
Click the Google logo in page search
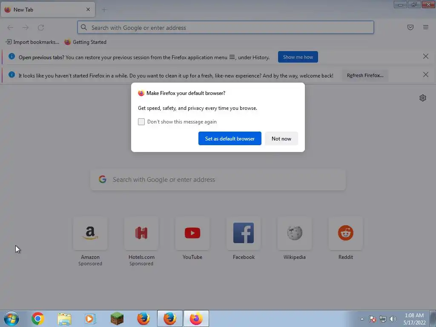[103, 179]
